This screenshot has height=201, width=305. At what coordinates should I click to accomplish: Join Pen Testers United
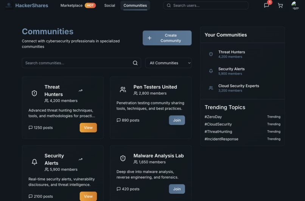pyautogui.click(x=177, y=120)
